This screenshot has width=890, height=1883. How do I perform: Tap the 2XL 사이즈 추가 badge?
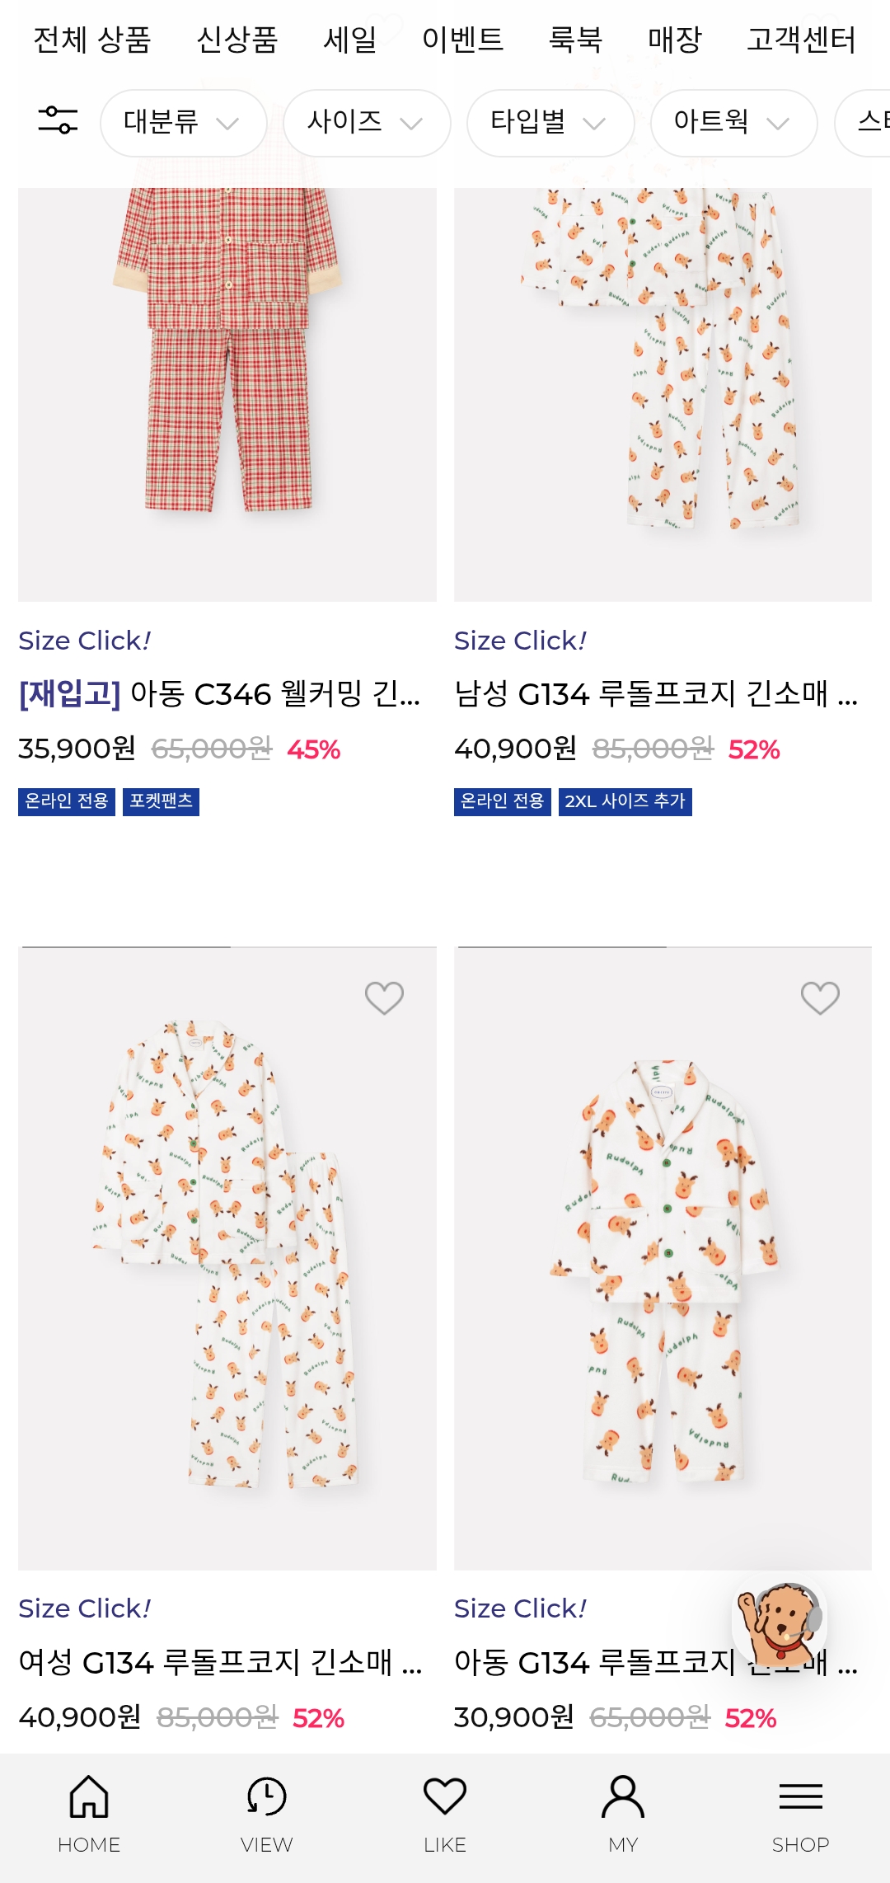(x=625, y=801)
